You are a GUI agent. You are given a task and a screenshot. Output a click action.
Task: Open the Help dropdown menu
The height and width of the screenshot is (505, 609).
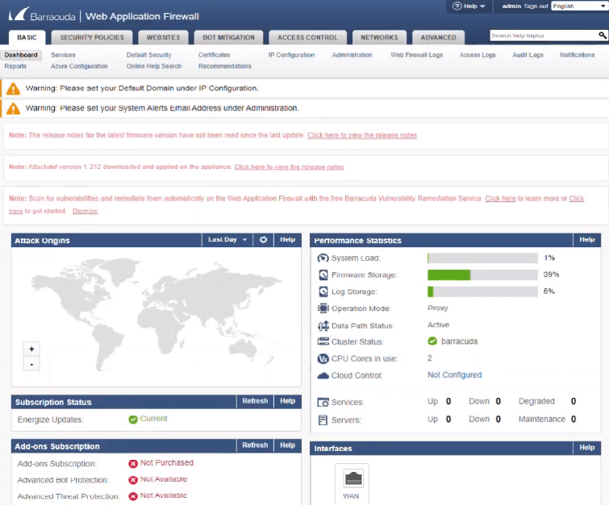[469, 6]
